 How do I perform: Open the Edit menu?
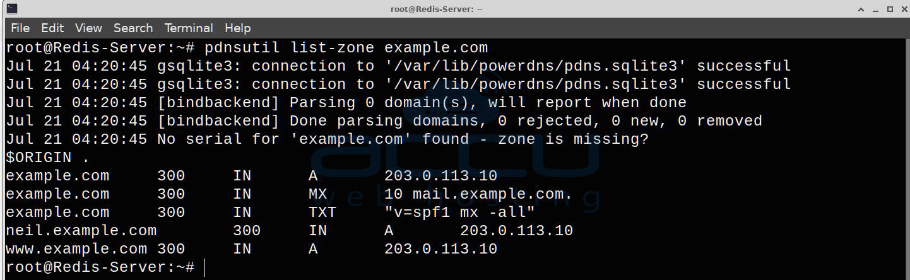52,28
